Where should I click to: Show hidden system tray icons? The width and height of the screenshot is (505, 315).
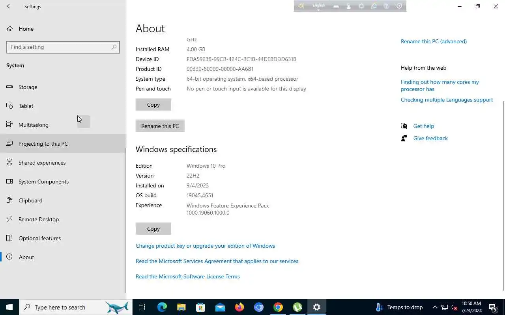pyautogui.click(x=435, y=307)
